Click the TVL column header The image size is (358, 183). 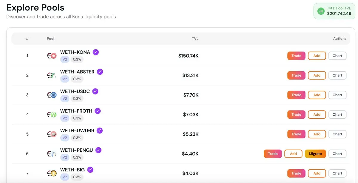tap(195, 39)
